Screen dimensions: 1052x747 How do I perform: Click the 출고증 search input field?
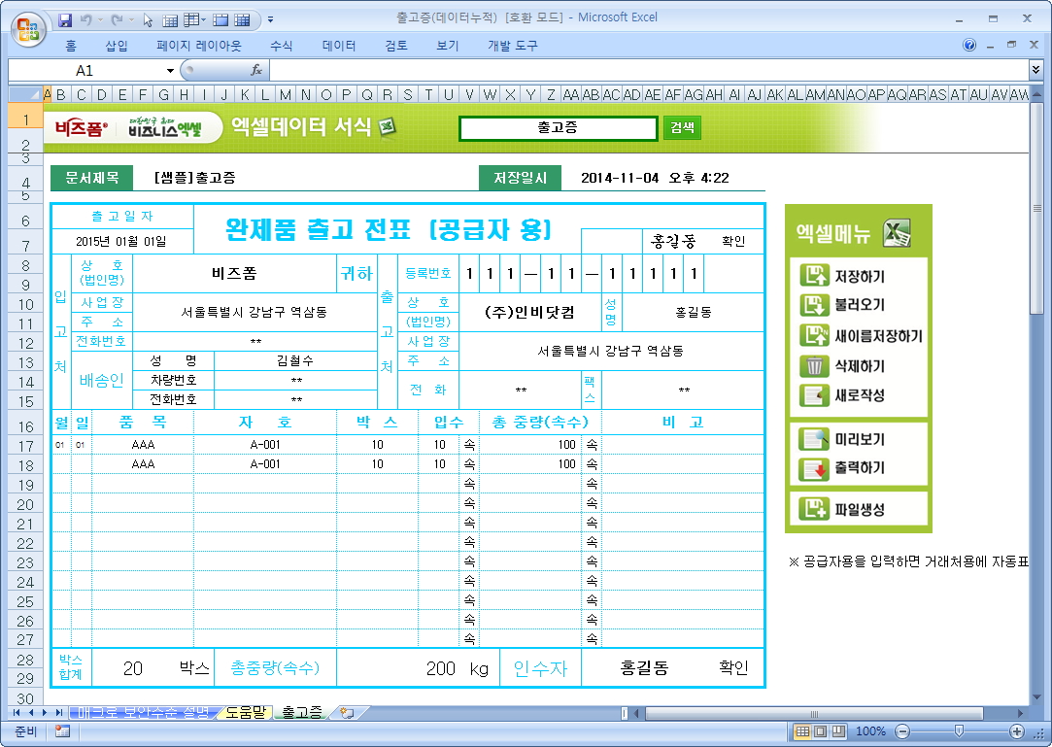pyautogui.click(x=558, y=128)
